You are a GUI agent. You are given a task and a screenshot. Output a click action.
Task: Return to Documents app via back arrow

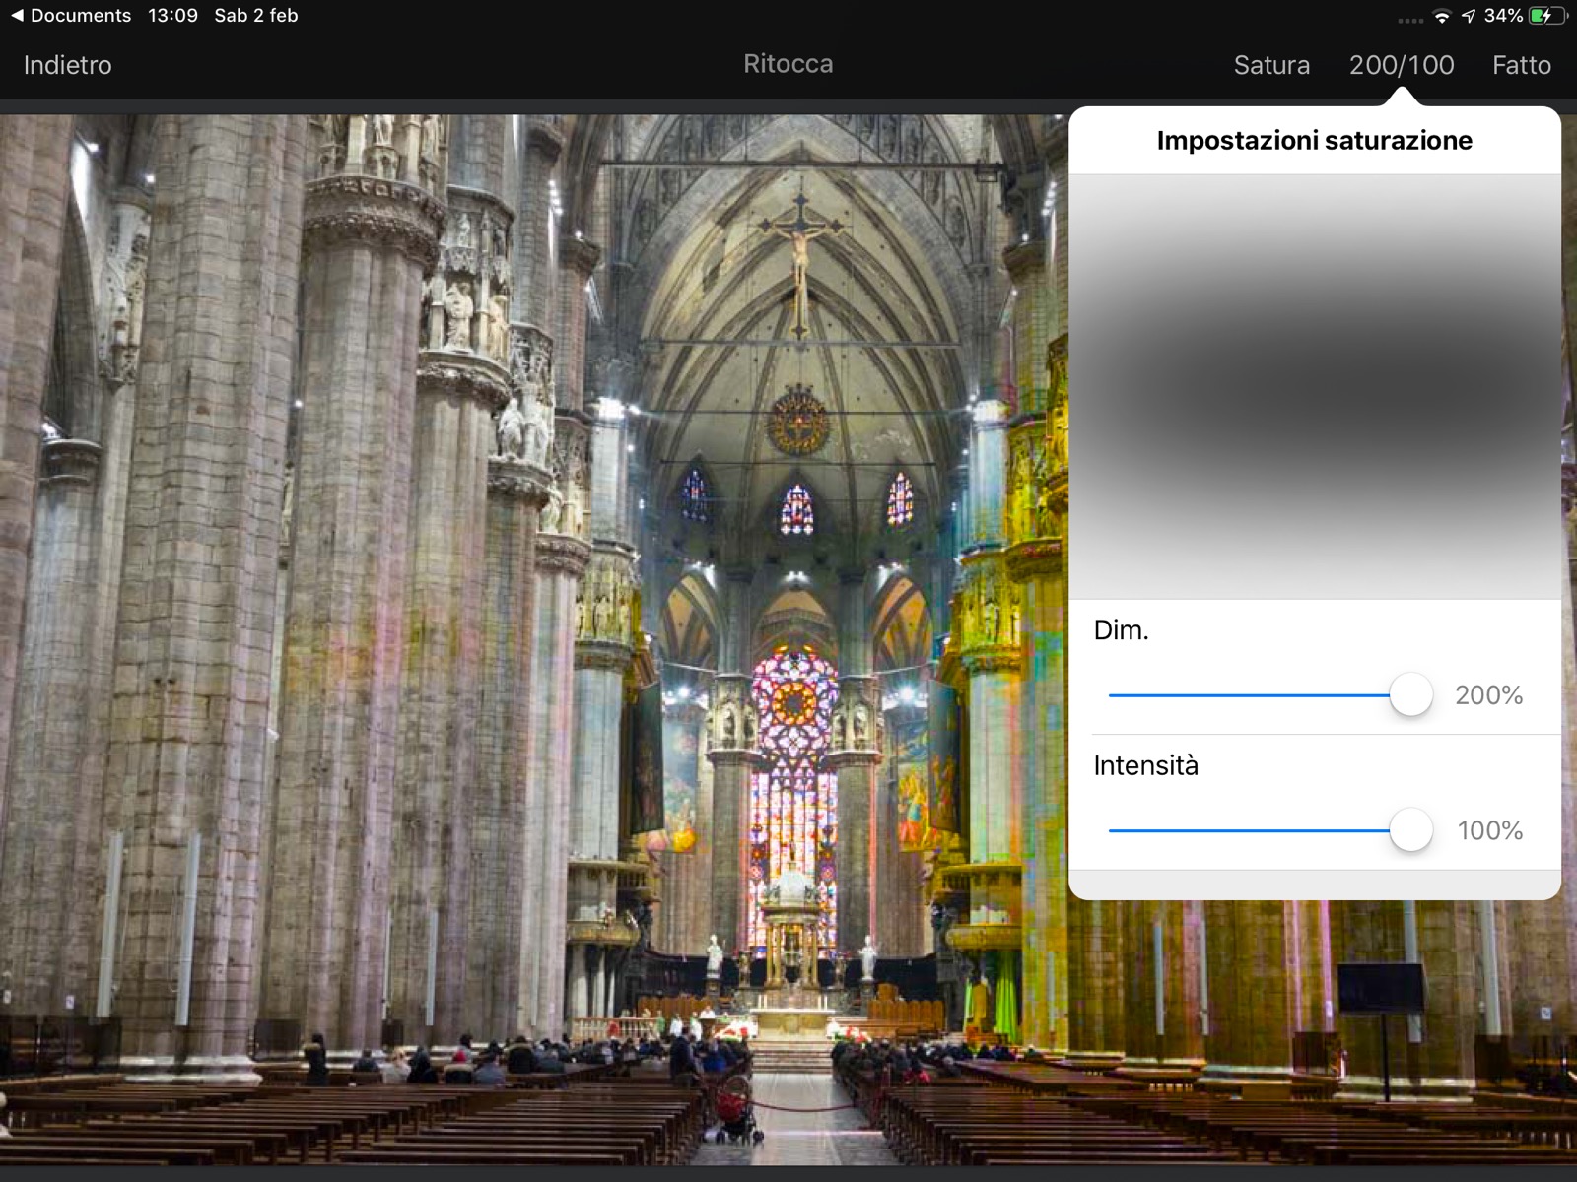point(71,16)
